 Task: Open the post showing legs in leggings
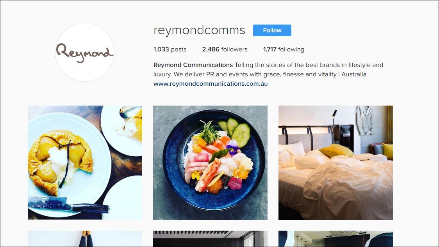[x=85, y=238]
